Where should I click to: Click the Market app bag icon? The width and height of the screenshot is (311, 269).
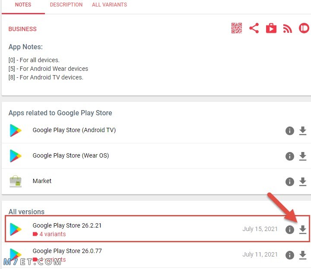(16, 181)
